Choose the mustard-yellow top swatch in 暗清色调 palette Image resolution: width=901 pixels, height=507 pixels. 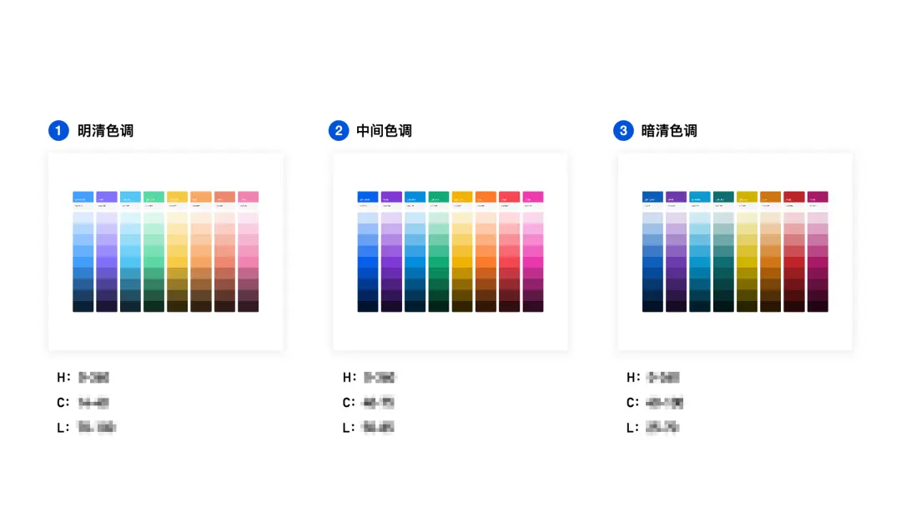[747, 197]
